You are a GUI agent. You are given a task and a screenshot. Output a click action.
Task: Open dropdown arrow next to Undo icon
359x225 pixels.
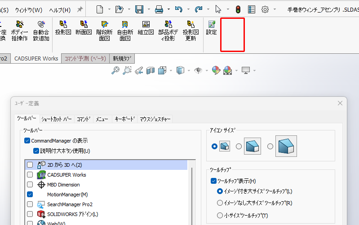188,9
